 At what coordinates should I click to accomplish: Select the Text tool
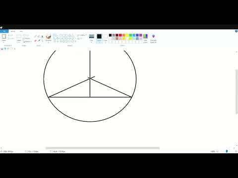click(x=42, y=37)
